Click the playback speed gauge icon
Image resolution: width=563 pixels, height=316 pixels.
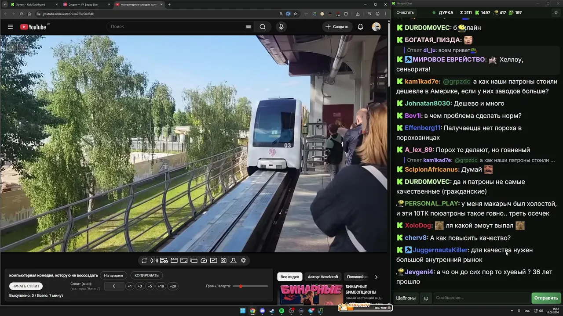point(204,261)
